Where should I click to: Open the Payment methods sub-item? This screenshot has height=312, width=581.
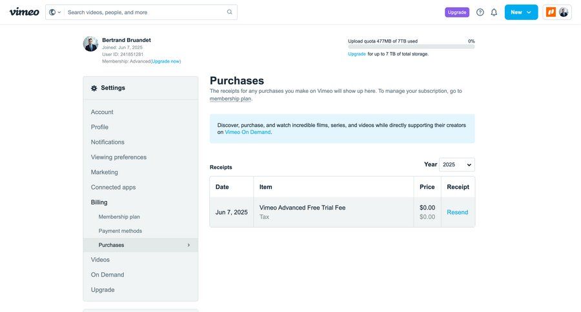pyautogui.click(x=120, y=231)
